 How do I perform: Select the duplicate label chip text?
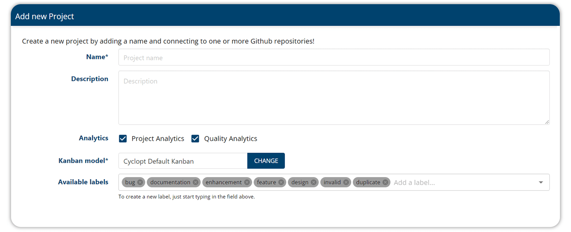368,182
